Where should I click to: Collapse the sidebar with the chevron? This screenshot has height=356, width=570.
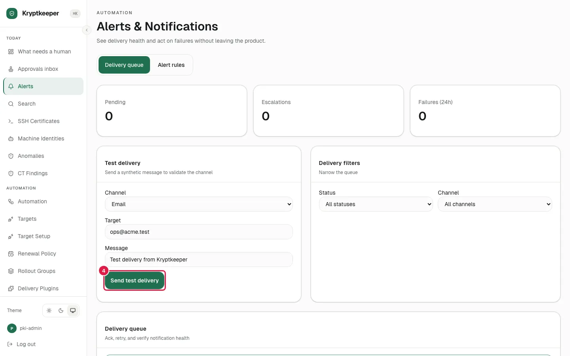tap(87, 30)
